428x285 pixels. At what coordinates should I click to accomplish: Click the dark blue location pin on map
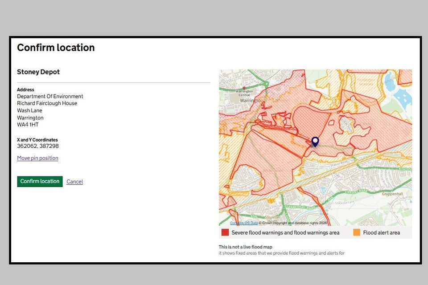pos(315,142)
